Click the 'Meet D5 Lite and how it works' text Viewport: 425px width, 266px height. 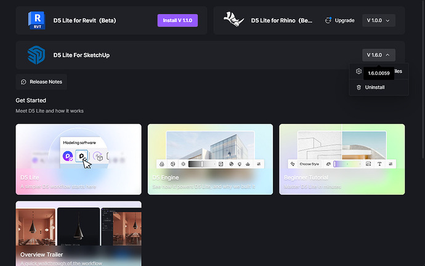click(x=50, y=111)
